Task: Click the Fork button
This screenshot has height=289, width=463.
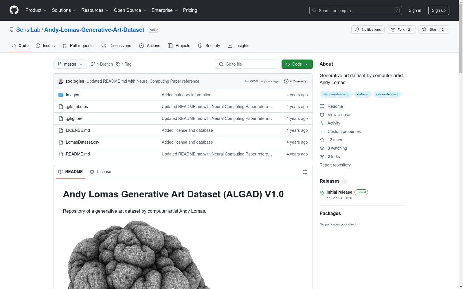Action: pos(401,29)
